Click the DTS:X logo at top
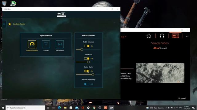Viewport: 197px width, 110px height. pyautogui.click(x=61, y=14)
